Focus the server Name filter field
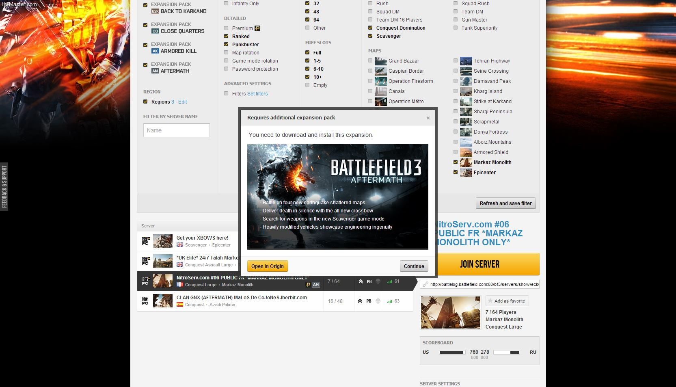Screen dimensions: 676x387 pos(177,130)
